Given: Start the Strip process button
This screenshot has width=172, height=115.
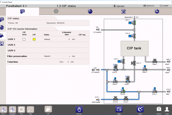Looking at the screenshot, I should click(x=30, y=110).
